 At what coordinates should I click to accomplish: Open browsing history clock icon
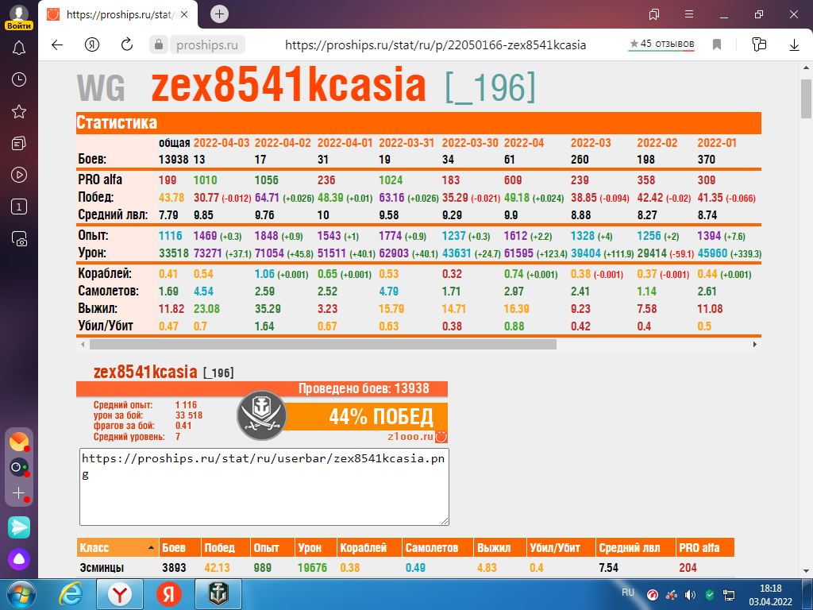click(x=19, y=79)
